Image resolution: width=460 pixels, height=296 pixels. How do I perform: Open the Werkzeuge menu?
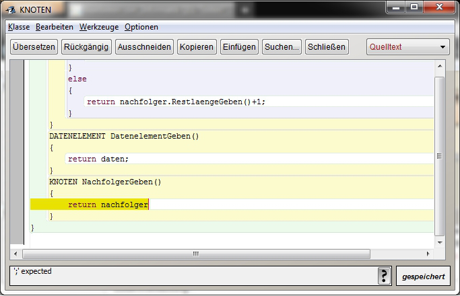coord(99,27)
